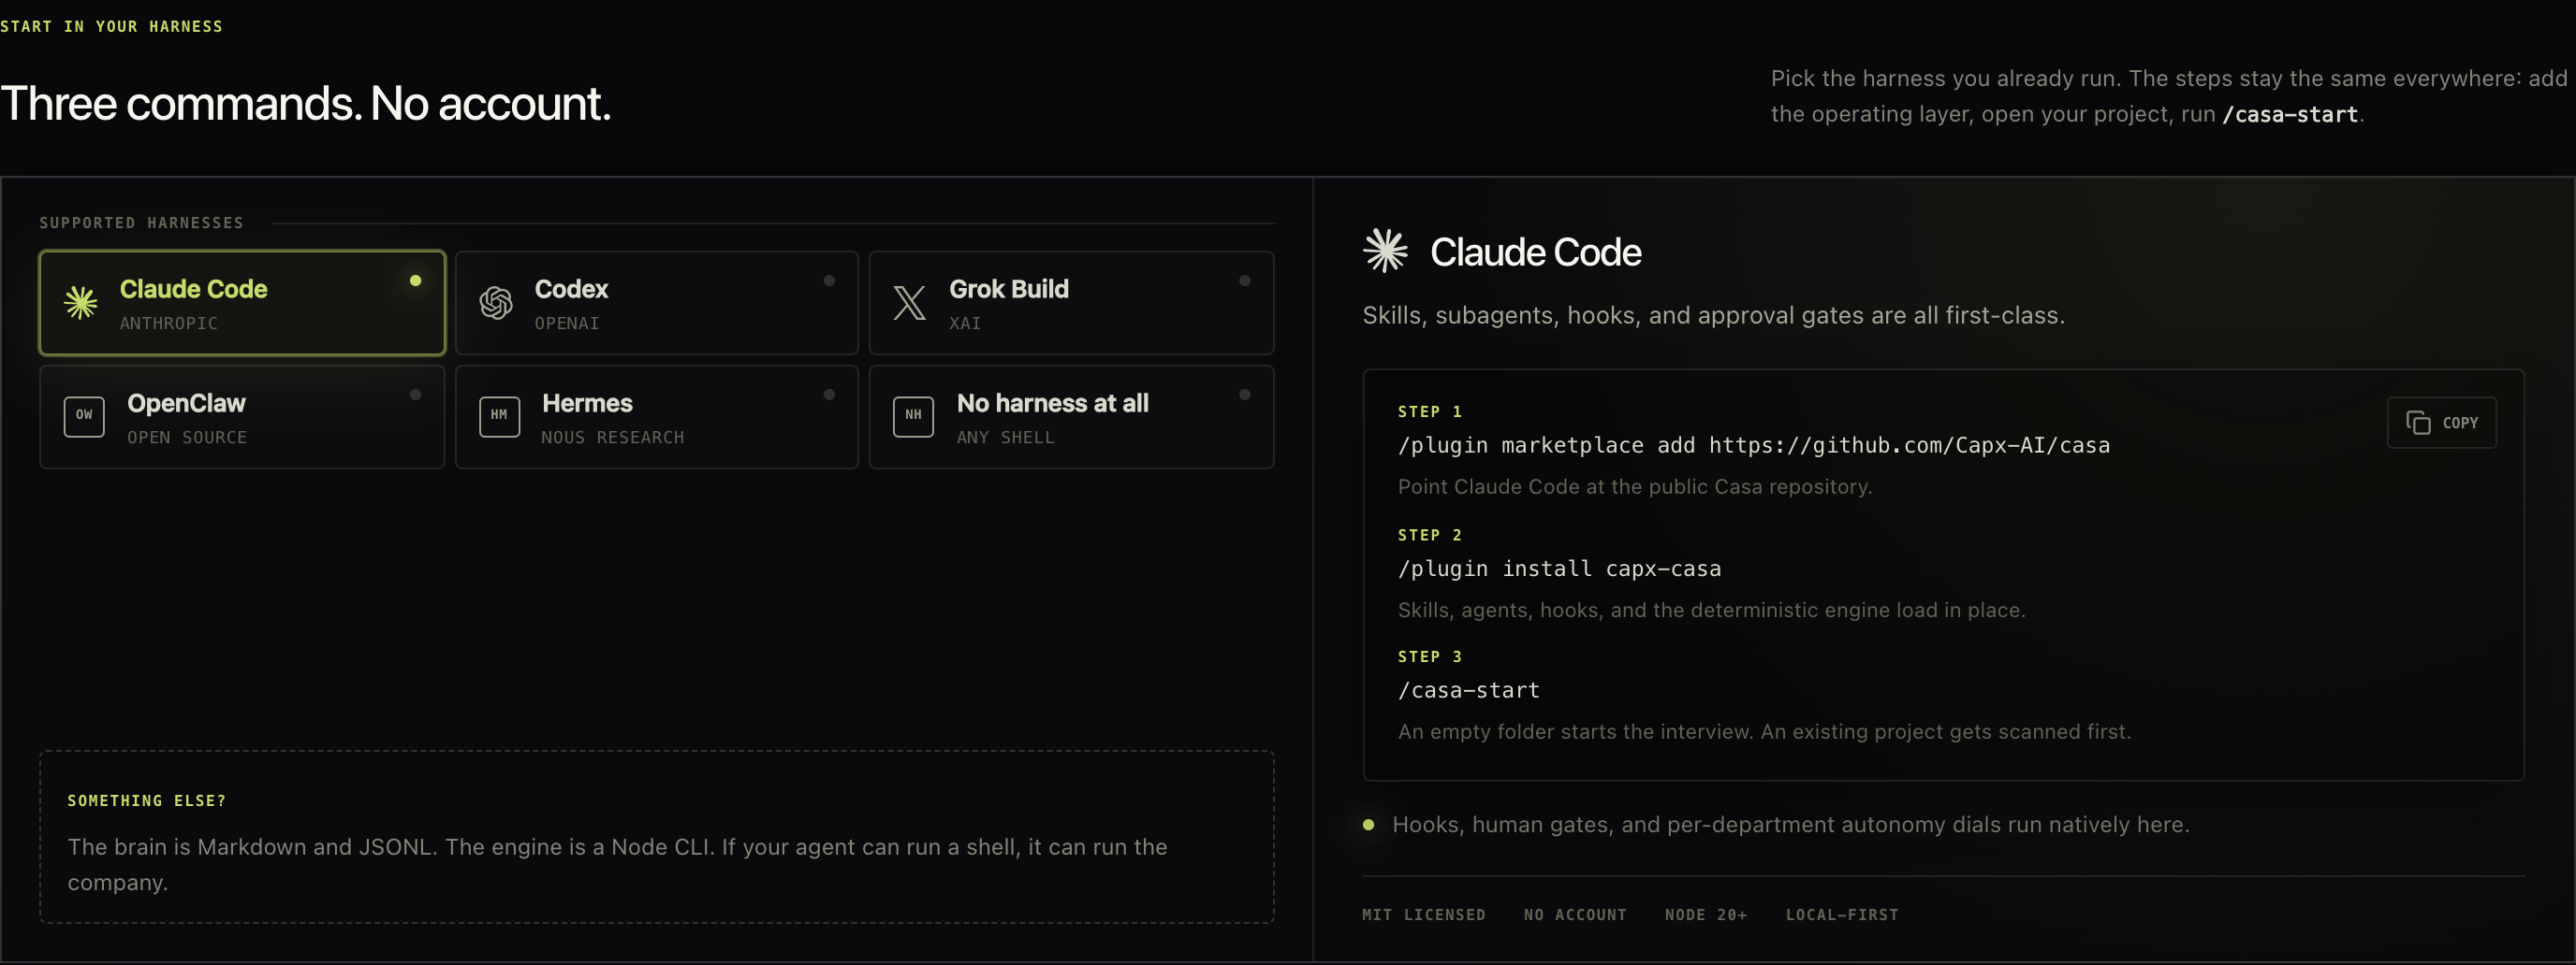Click the 'STEP 3' label
Screen dimensions: 2576x965
(1430, 656)
